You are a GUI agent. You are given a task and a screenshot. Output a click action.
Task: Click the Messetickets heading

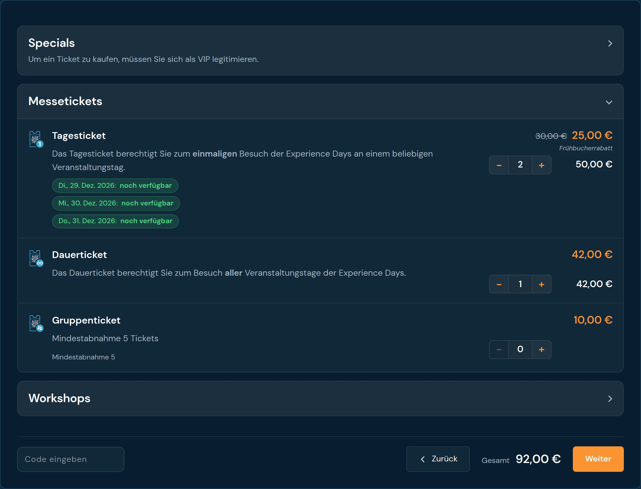65,101
